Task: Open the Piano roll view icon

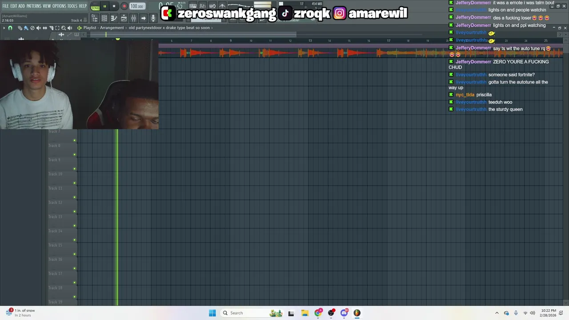Action: [x=114, y=18]
